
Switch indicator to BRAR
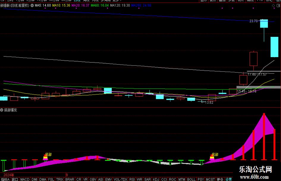[x=70, y=179]
